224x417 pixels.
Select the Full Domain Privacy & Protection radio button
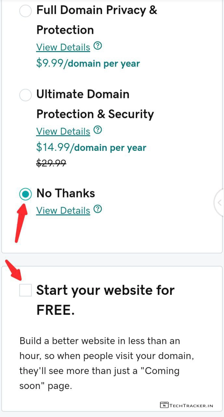pos(25,11)
